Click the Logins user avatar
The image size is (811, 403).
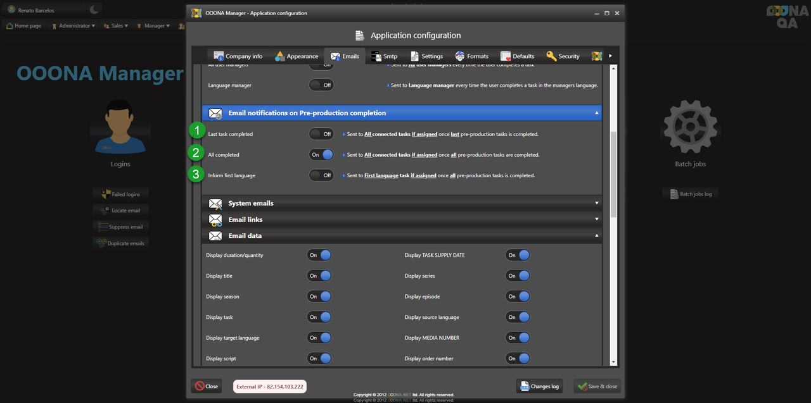pos(120,127)
